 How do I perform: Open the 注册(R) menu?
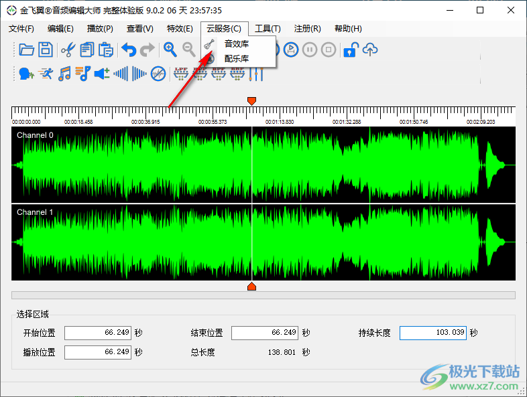coord(307,29)
